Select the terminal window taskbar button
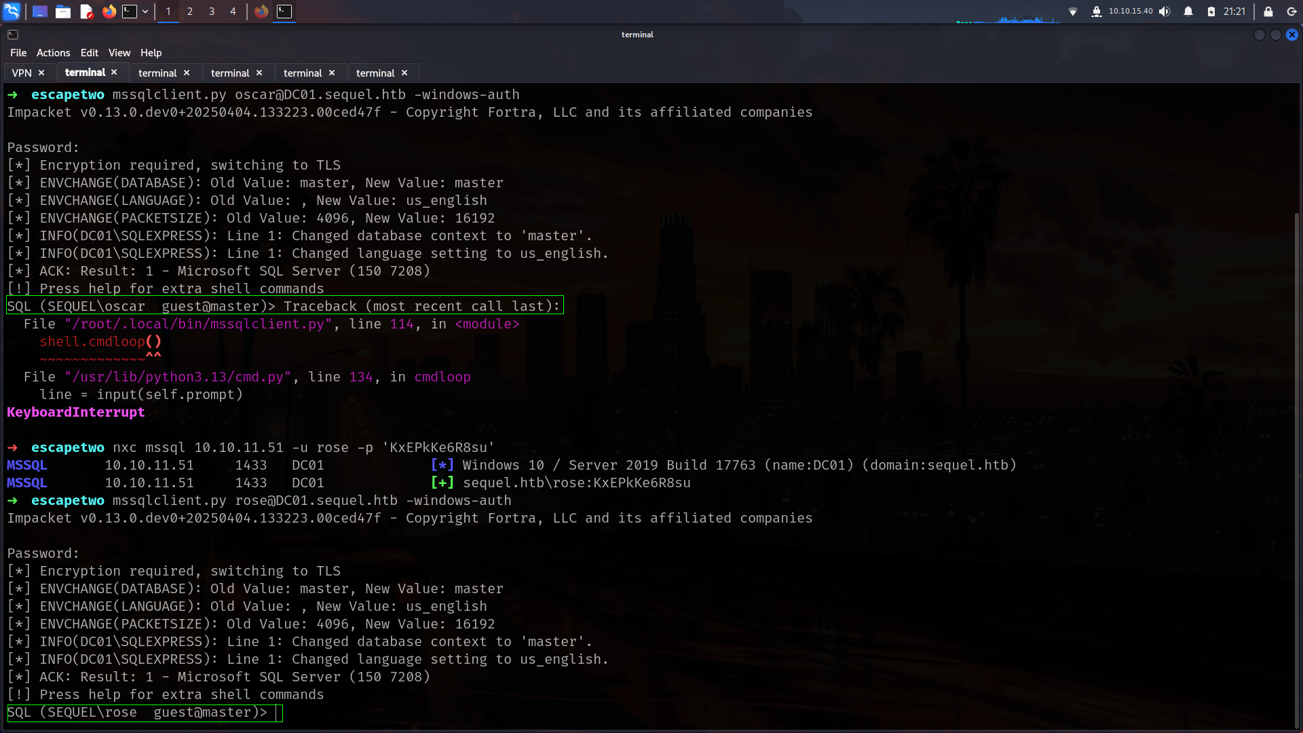This screenshot has width=1303, height=733. (284, 12)
